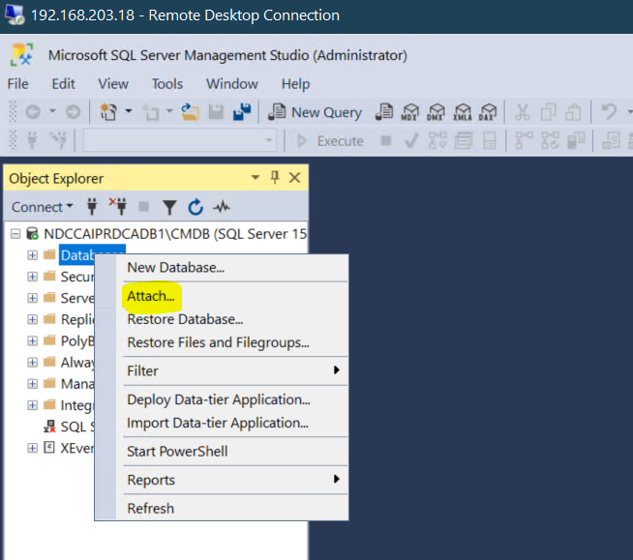Click the New Query toolbar button

pyautogui.click(x=315, y=112)
